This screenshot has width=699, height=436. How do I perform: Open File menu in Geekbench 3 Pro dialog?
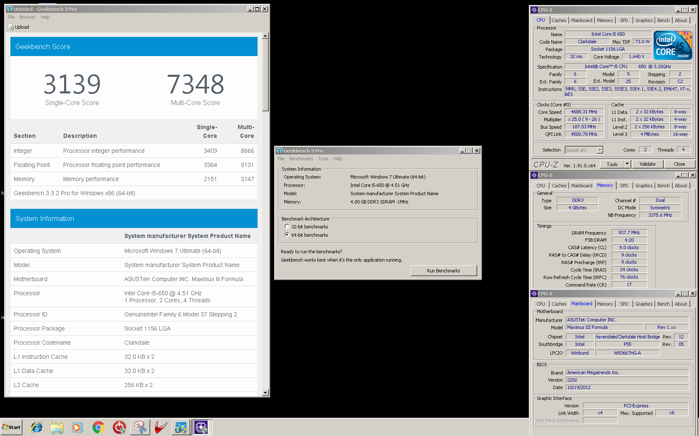(281, 159)
